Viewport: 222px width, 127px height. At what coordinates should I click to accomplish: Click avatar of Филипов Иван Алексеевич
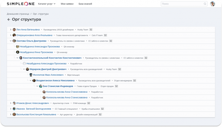click(x=31, y=75)
